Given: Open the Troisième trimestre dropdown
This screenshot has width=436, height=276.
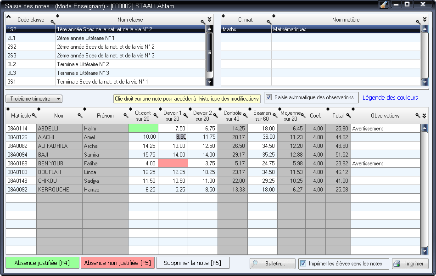Looking at the screenshot, I should (57, 98).
